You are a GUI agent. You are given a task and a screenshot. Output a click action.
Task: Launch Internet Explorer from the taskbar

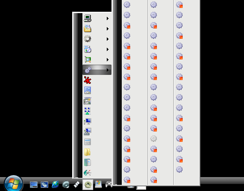click(55, 184)
